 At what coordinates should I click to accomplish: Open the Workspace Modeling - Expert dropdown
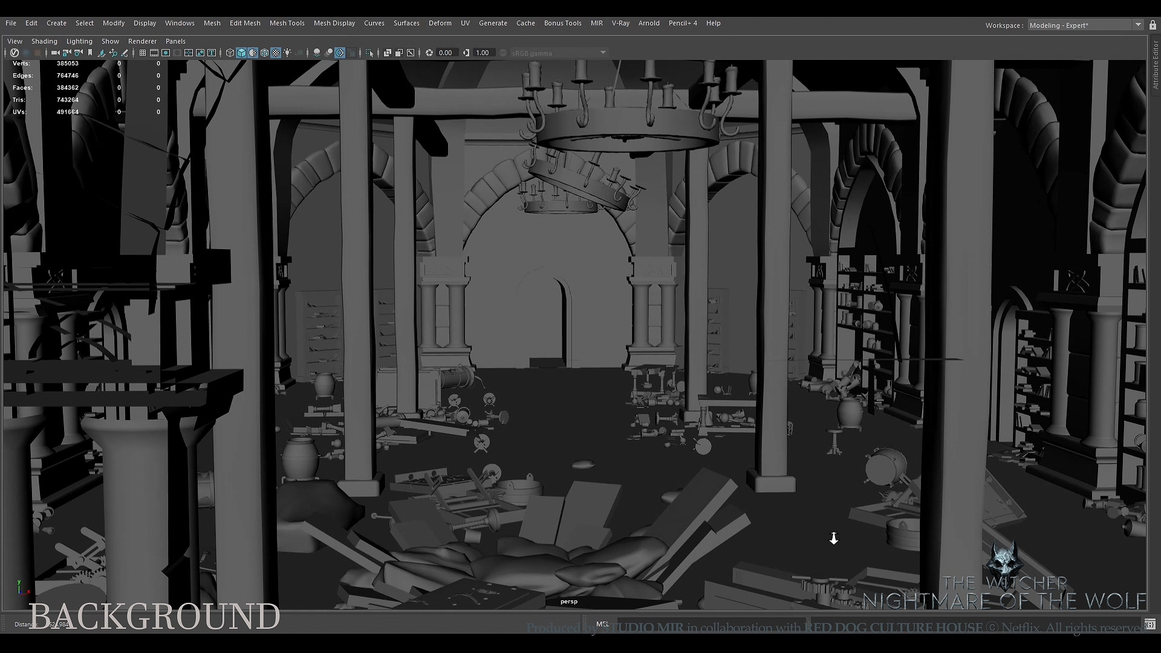(1085, 25)
